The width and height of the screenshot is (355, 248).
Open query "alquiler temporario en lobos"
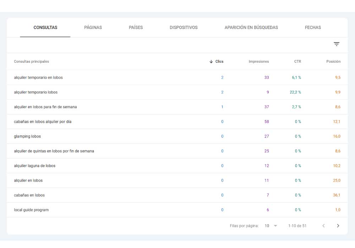(38, 78)
